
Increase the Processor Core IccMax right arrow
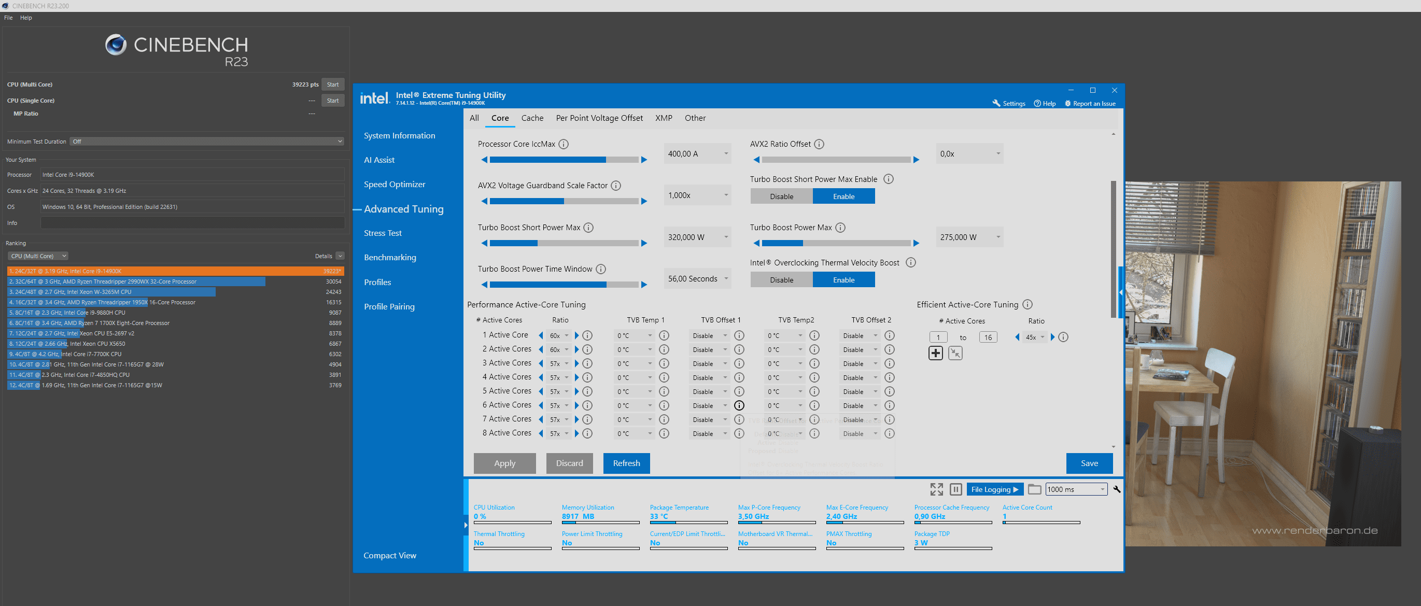[x=644, y=160]
